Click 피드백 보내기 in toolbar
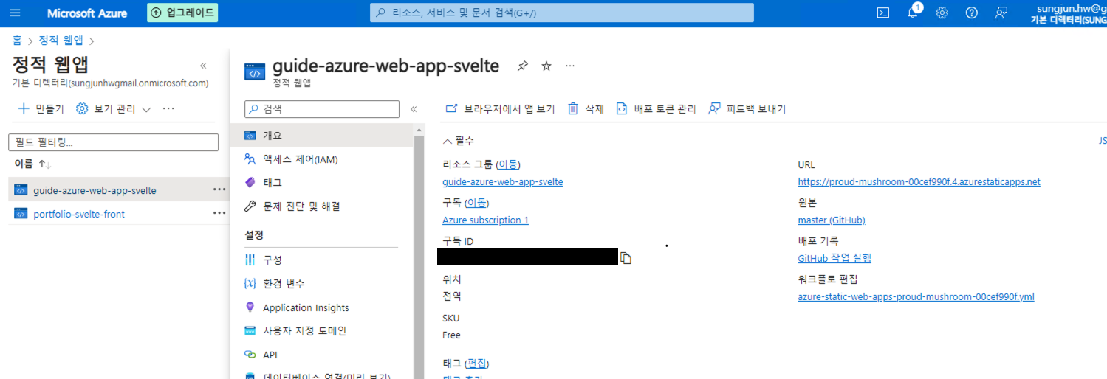 pos(747,109)
